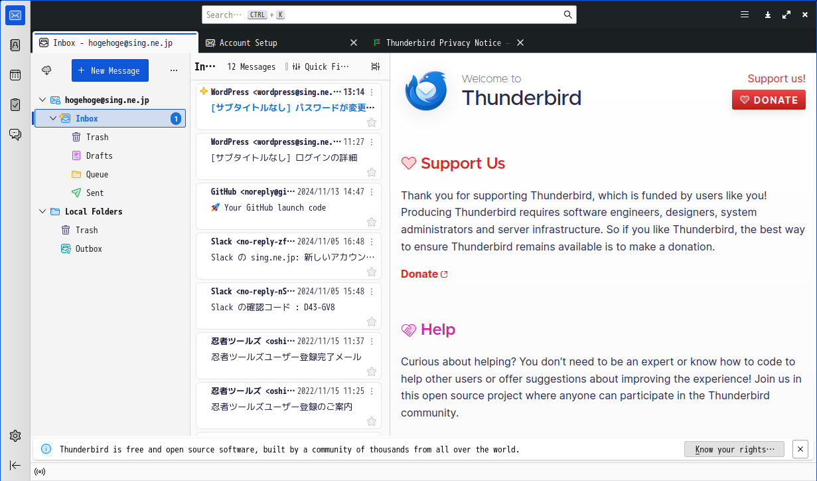Select the Sent folder
The height and width of the screenshot is (481, 817).
tap(110, 193)
